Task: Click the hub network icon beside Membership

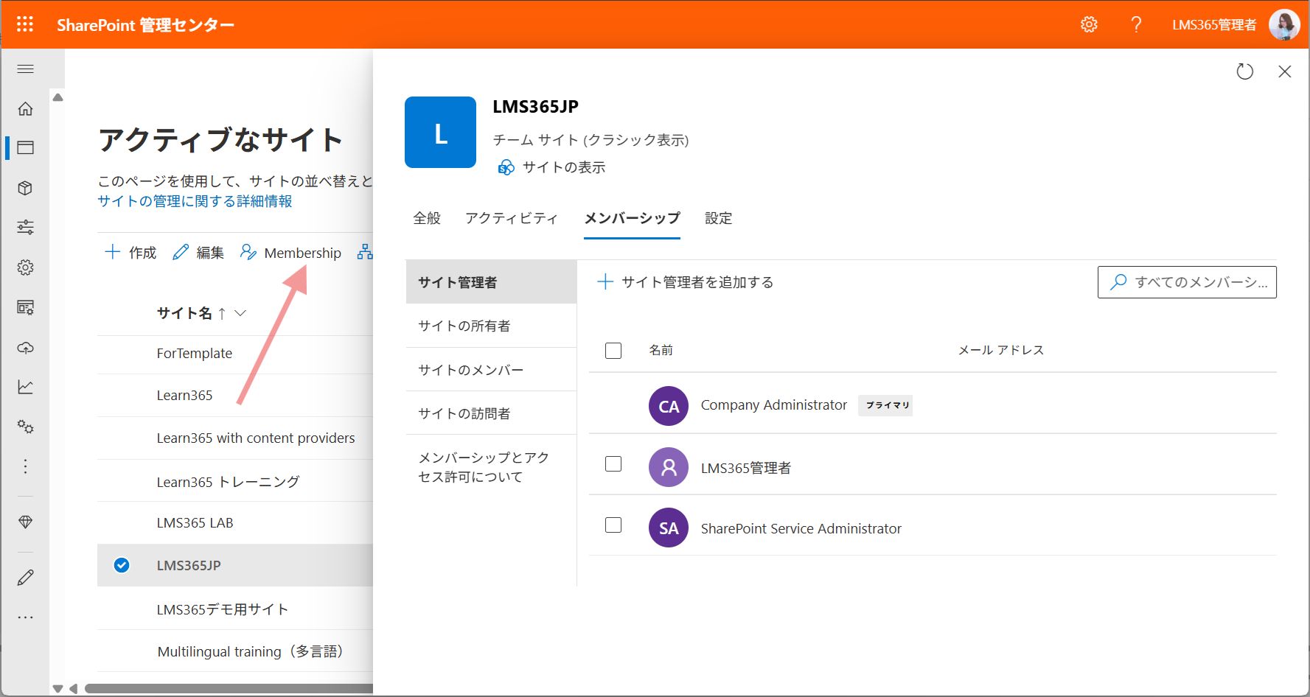Action: point(365,253)
